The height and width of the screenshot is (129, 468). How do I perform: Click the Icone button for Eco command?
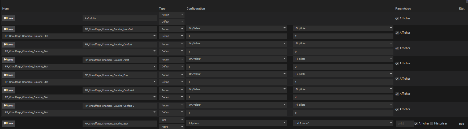pos(8,75)
